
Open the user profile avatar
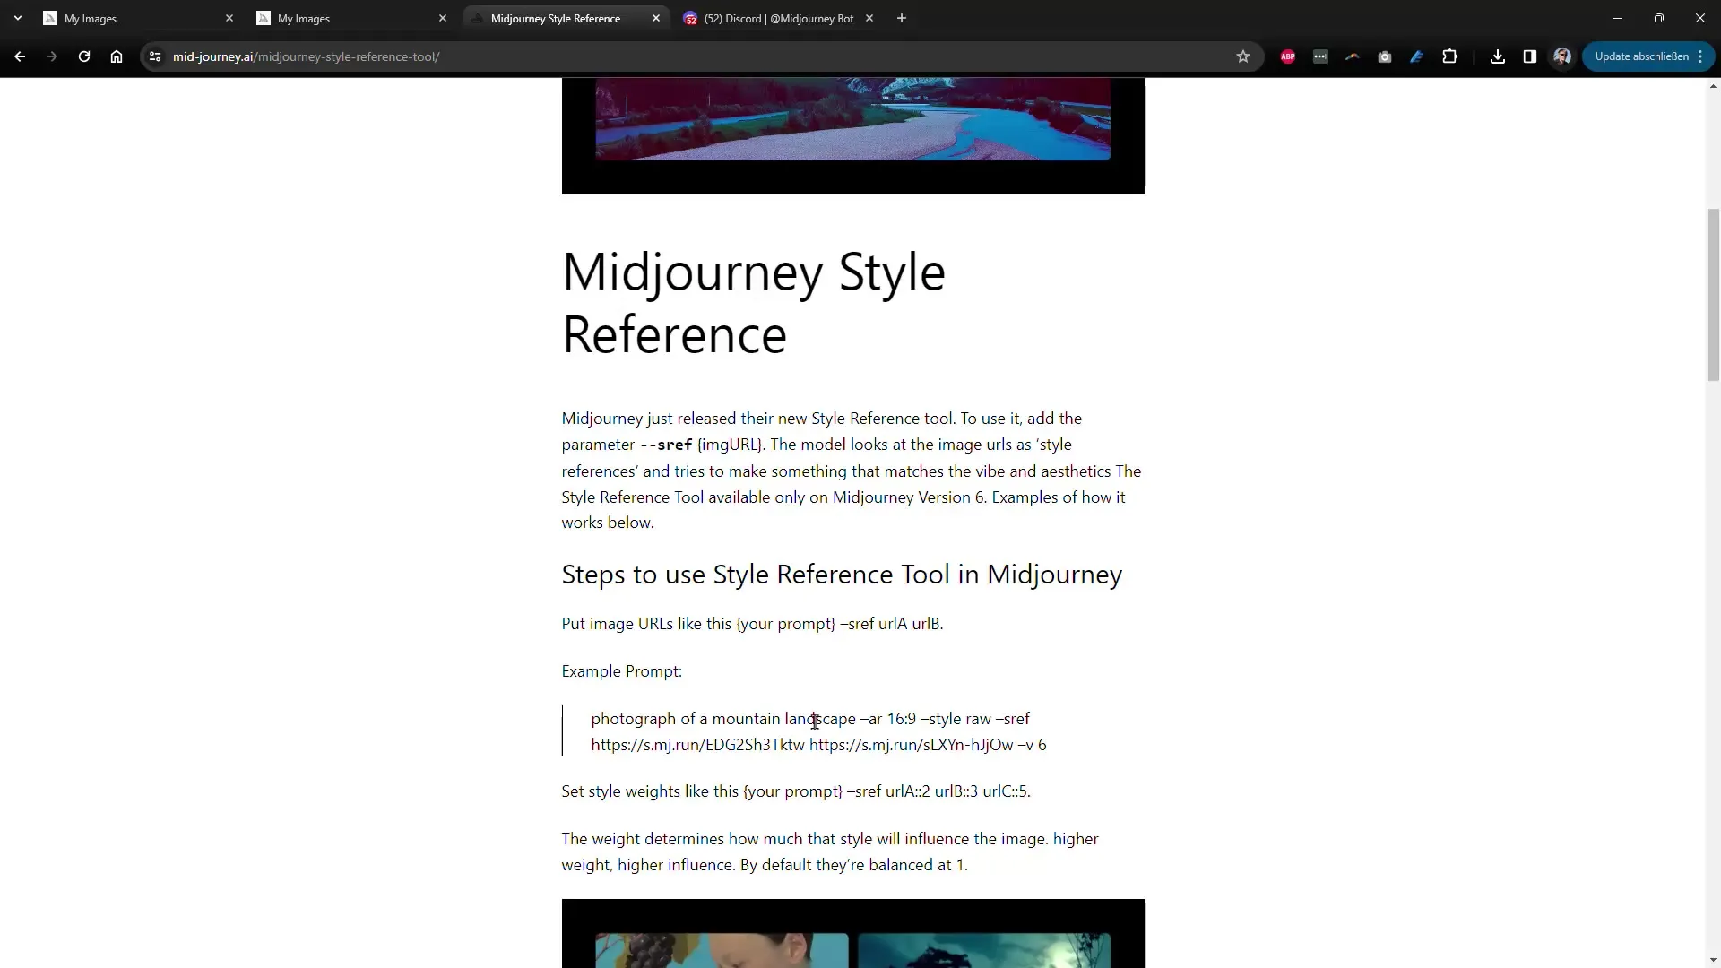click(1562, 56)
